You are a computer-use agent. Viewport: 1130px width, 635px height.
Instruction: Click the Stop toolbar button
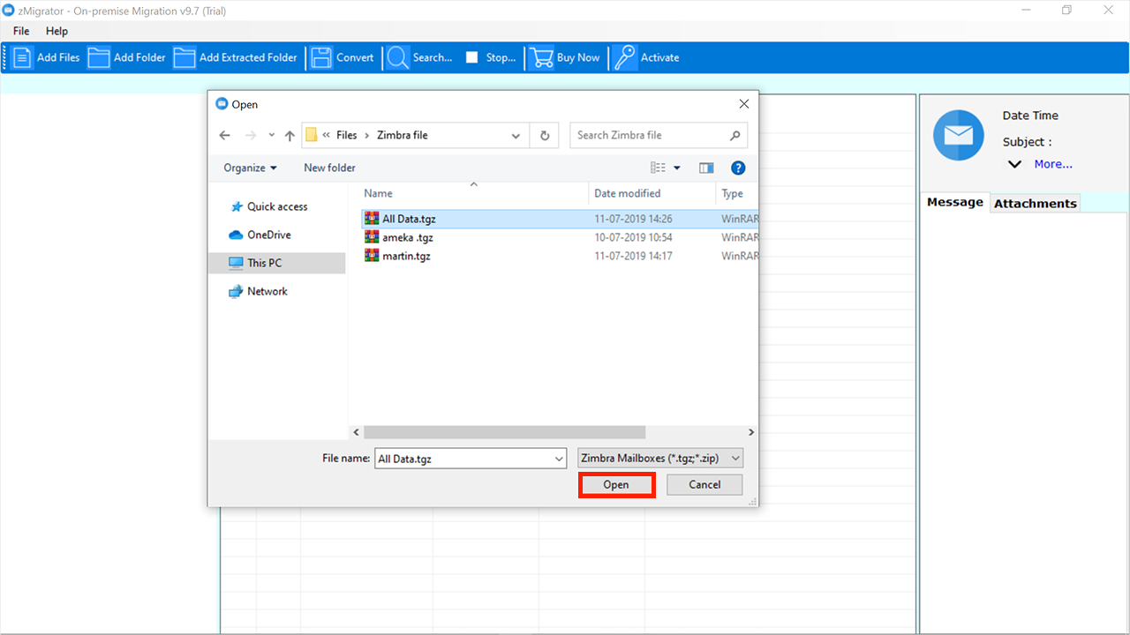(491, 57)
